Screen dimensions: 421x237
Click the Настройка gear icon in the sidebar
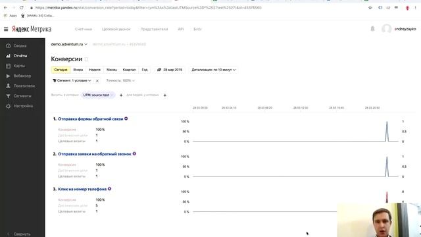pos(9,106)
